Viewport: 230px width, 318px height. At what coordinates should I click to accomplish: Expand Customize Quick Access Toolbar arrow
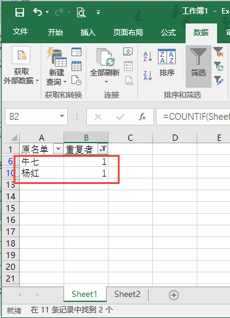click(99, 12)
